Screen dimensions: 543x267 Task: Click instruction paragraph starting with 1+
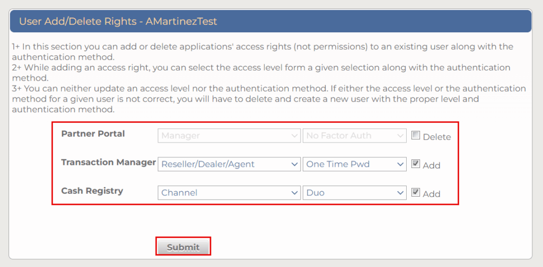click(x=262, y=51)
